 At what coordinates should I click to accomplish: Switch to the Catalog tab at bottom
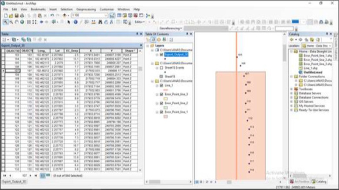click(319, 182)
